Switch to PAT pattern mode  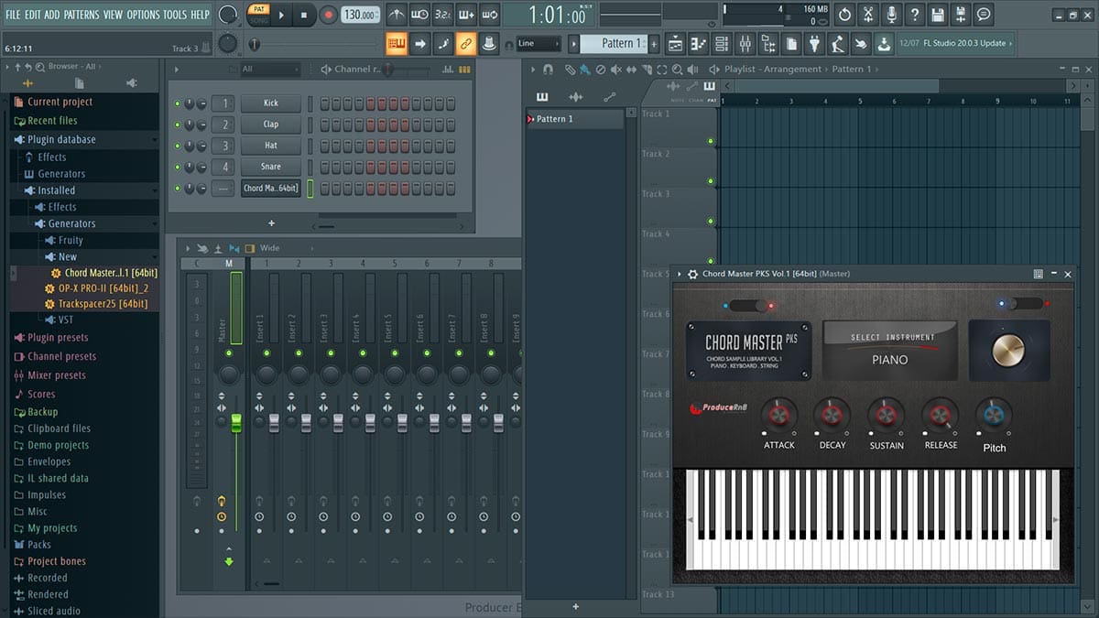259,9
